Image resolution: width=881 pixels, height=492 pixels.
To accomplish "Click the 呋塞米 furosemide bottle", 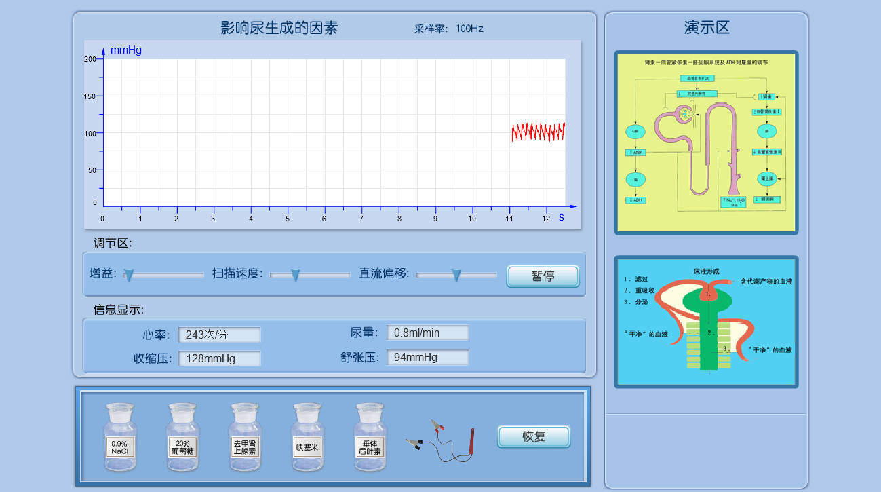I will (307, 438).
